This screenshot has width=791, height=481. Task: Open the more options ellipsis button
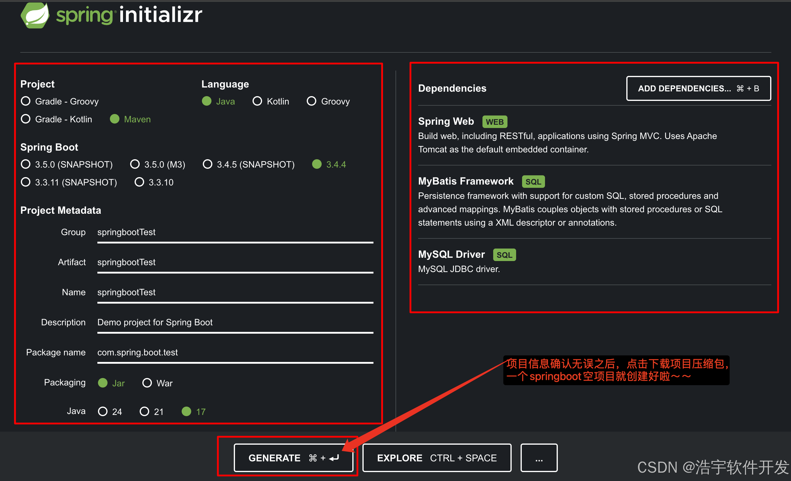[539, 458]
